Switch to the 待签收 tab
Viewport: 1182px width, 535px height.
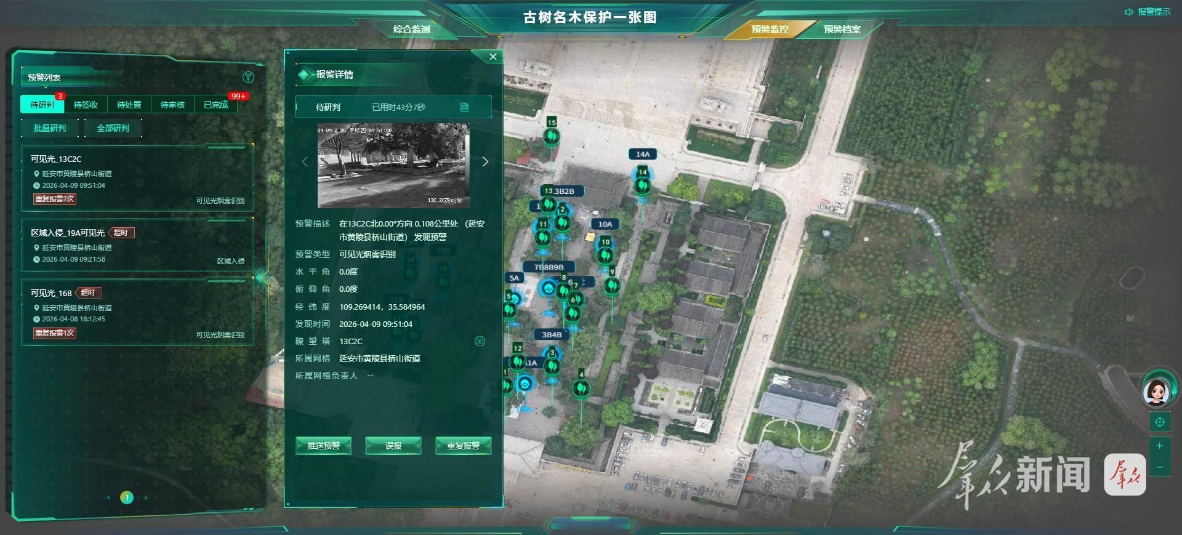click(x=86, y=105)
